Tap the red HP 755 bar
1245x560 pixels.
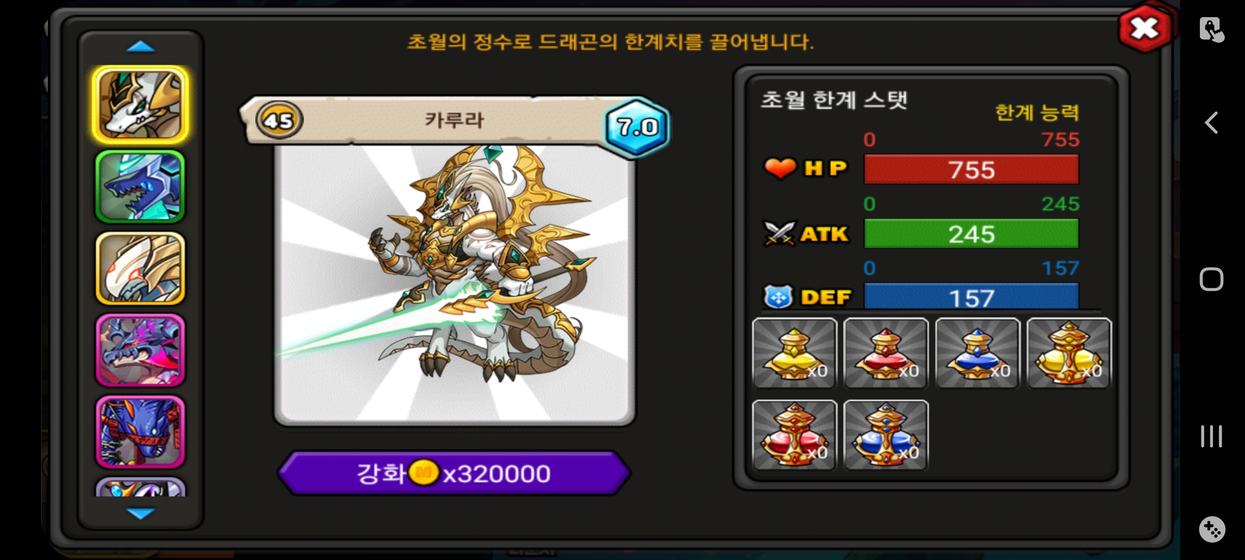[x=971, y=170]
